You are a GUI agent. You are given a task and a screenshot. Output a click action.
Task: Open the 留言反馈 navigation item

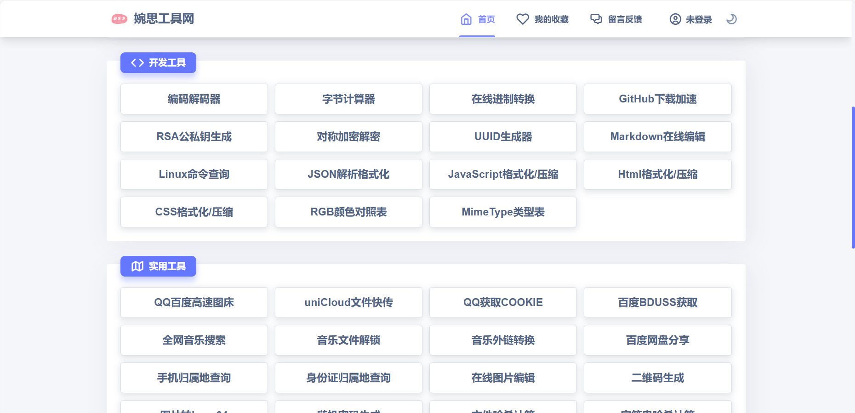pos(616,19)
